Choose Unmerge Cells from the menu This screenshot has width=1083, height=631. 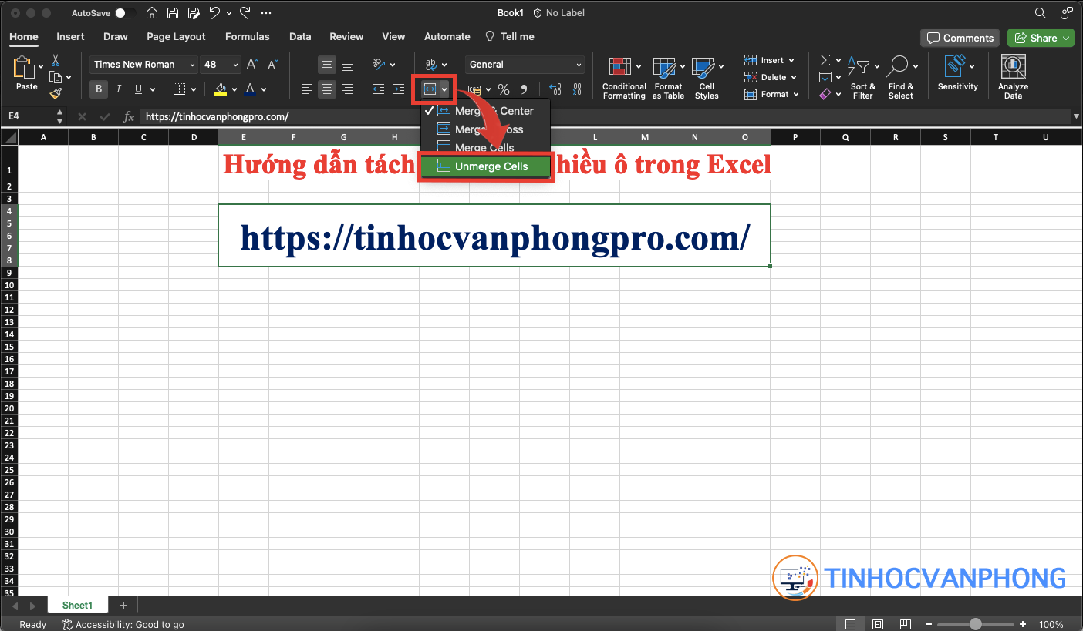coord(486,166)
